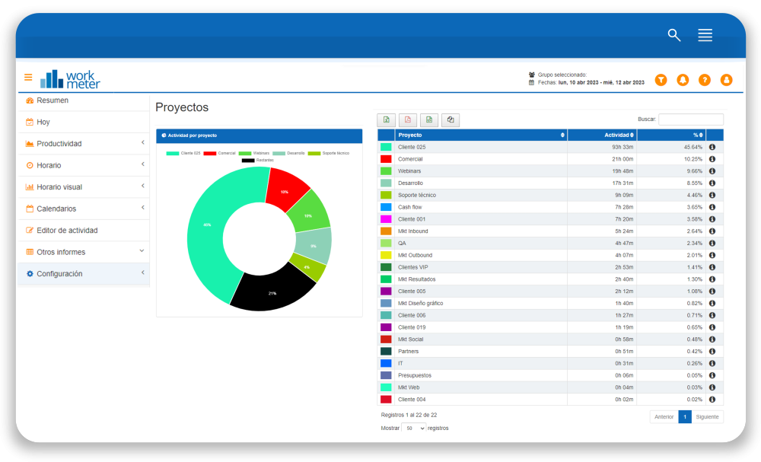Toggle the Restantes legend entry

coord(258,160)
